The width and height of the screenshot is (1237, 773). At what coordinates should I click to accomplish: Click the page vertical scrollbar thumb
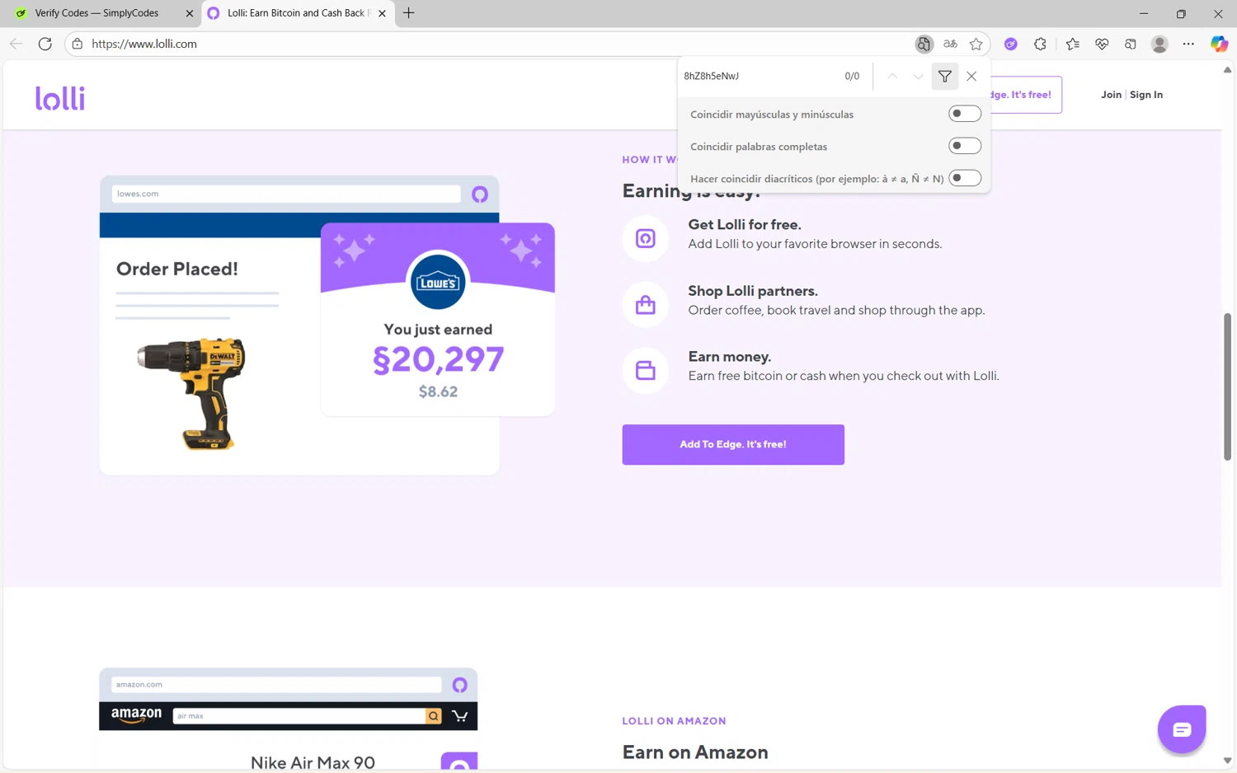click(x=1227, y=386)
